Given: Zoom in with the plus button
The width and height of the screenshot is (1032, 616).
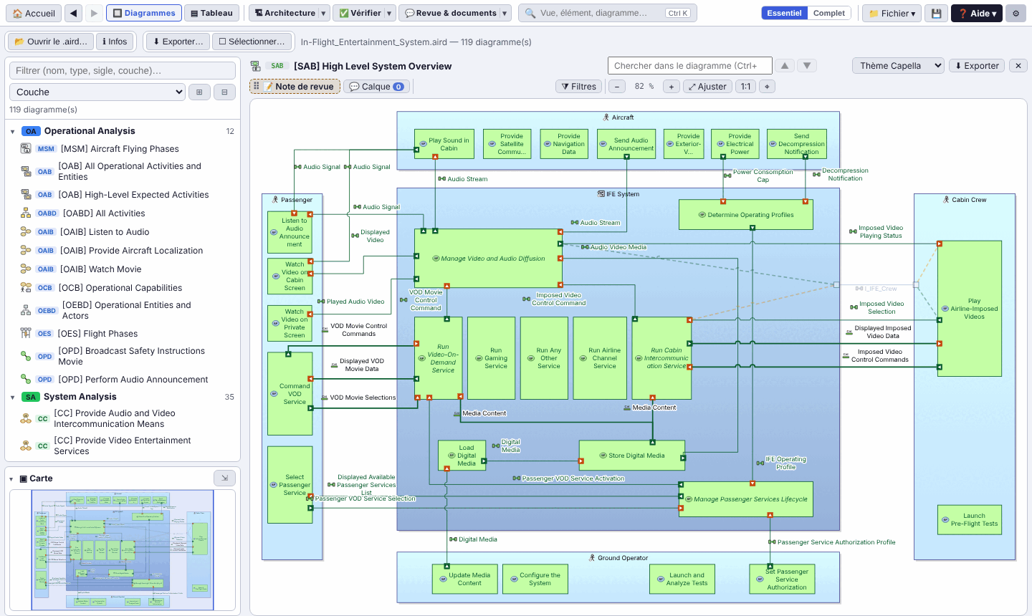Looking at the screenshot, I should (x=671, y=87).
